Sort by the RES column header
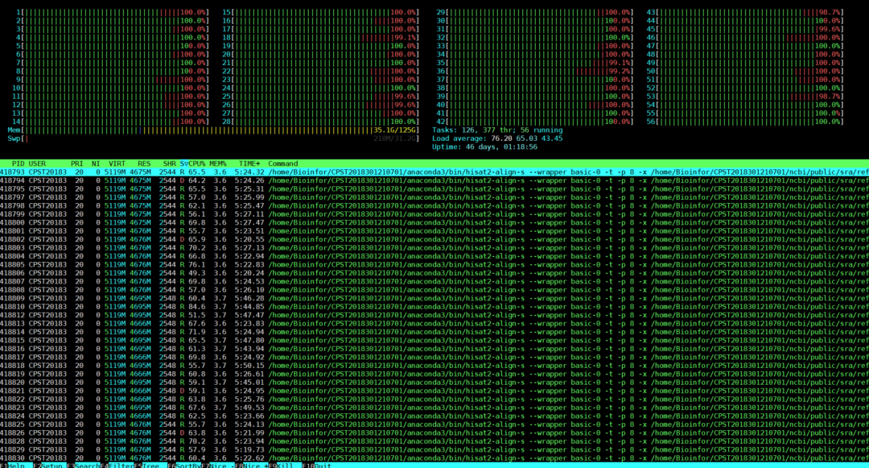This screenshot has width=869, height=468. click(x=144, y=164)
